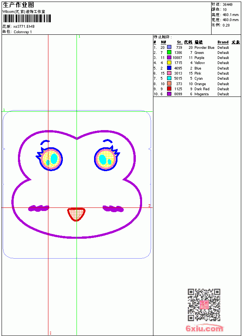Click the Magenta swatch in row 10
Image resolution: width=242 pixels, height=336 pixels.
(x=169, y=94)
